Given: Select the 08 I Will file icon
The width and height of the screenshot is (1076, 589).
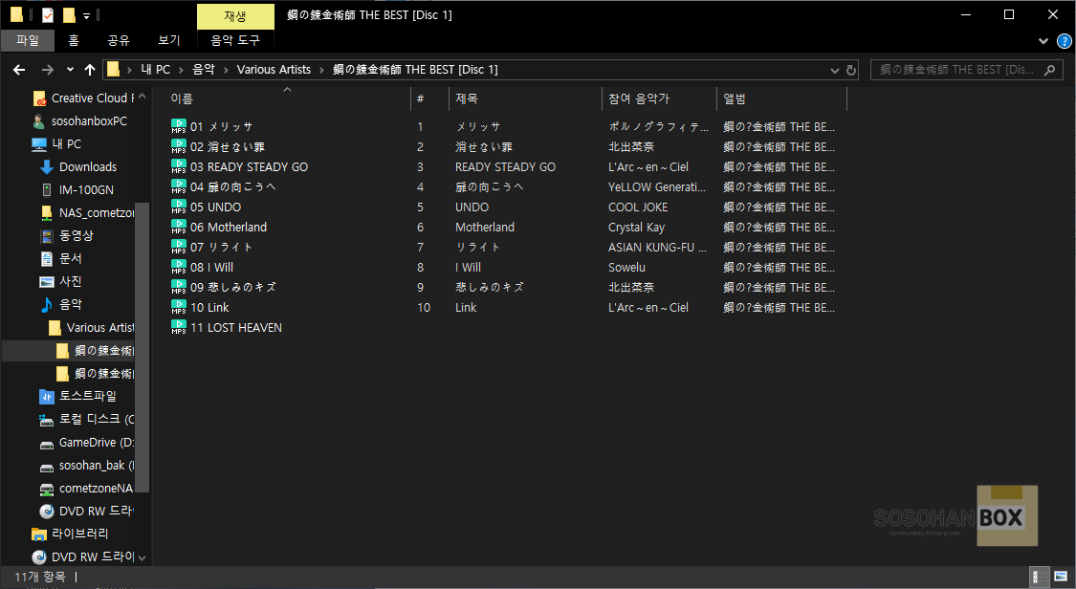Looking at the screenshot, I should coord(179,268).
